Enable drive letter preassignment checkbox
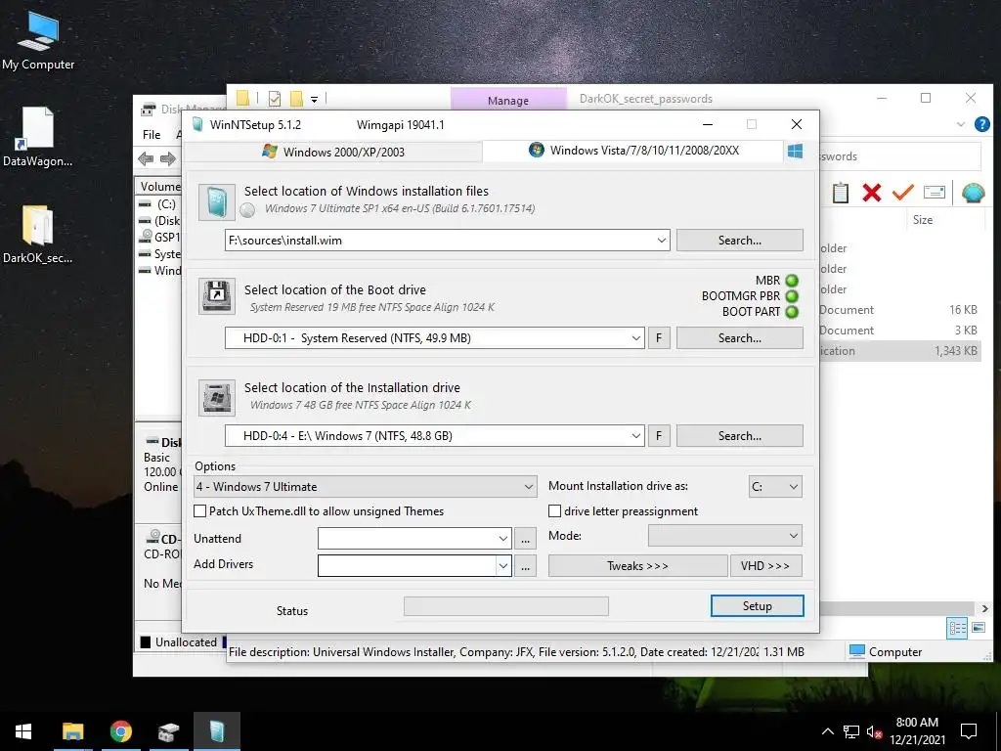Screen dimensions: 1001x751 click(x=555, y=510)
